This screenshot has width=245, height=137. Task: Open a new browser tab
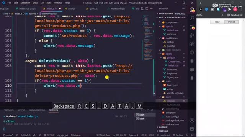tap(201, 3)
